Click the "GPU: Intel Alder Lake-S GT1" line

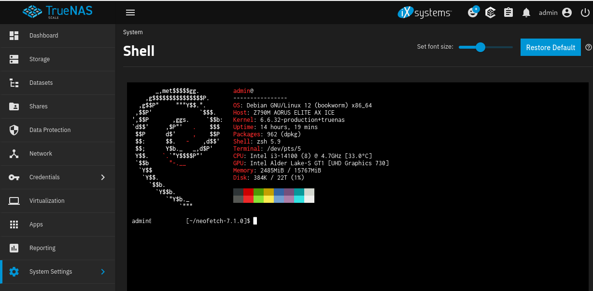point(311,163)
